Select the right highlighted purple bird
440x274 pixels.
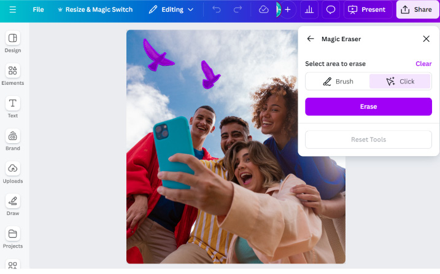209,76
